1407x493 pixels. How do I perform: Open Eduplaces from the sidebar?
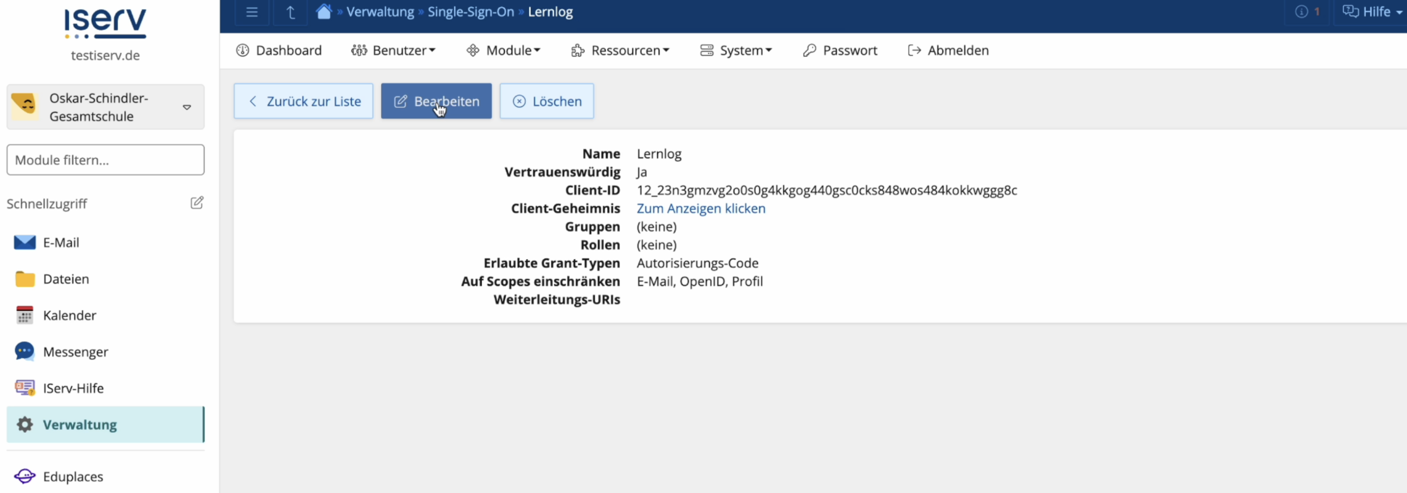coord(73,476)
